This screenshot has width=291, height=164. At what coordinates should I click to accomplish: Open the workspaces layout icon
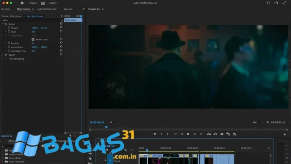pyautogui.click(x=268, y=3)
